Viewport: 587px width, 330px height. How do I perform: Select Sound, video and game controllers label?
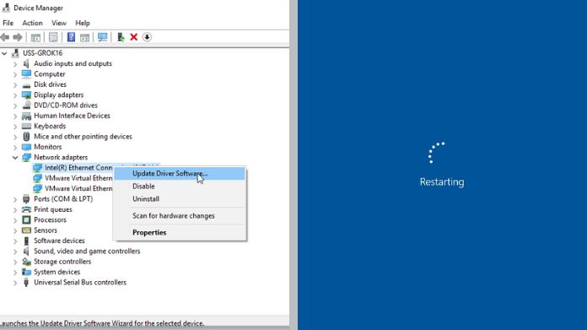87,251
